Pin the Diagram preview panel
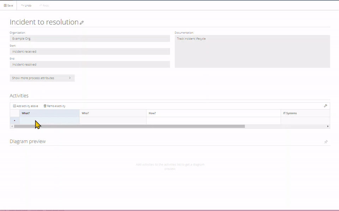This screenshot has height=211, width=339. click(x=326, y=142)
